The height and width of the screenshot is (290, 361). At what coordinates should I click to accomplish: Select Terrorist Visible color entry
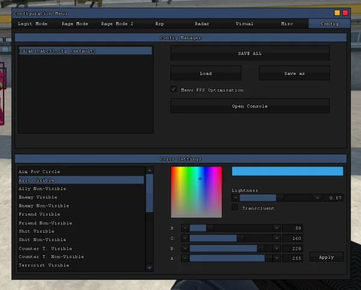(x=81, y=265)
